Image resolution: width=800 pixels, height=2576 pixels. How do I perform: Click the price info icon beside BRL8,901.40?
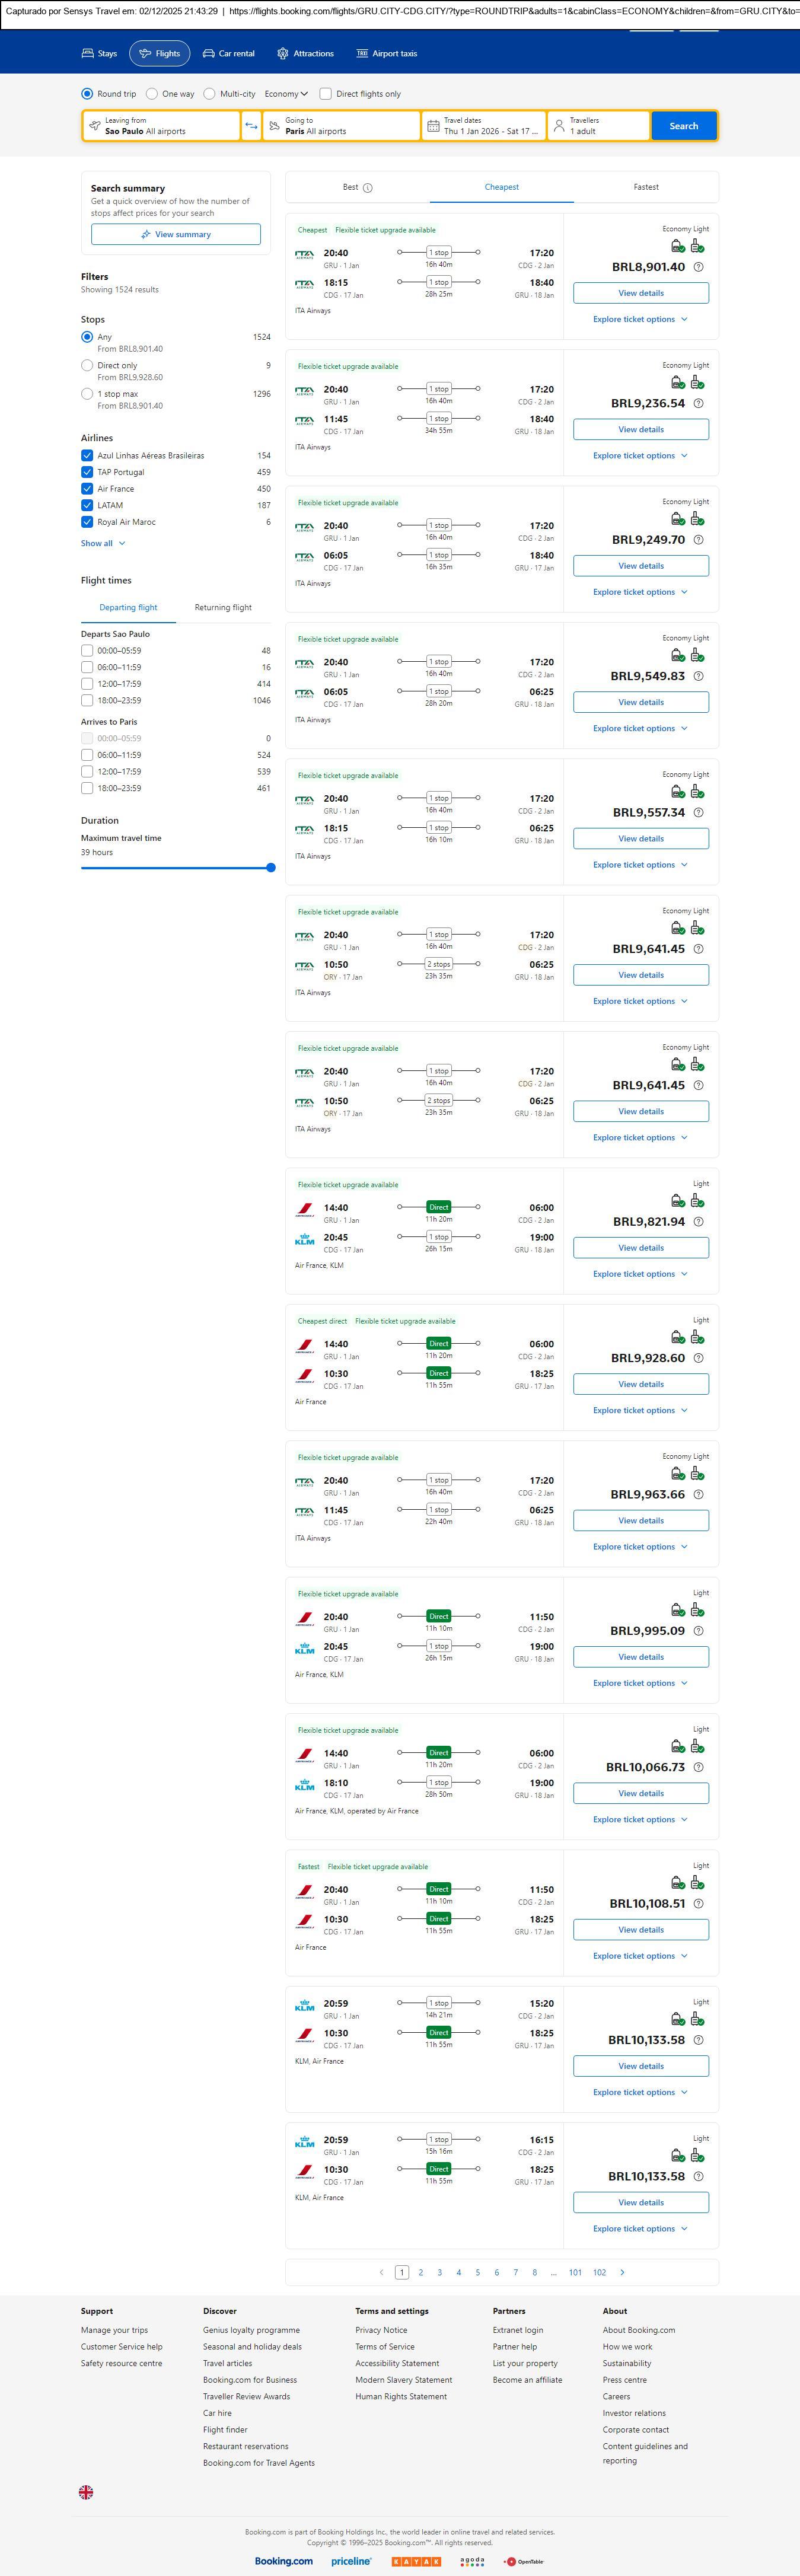(x=698, y=267)
